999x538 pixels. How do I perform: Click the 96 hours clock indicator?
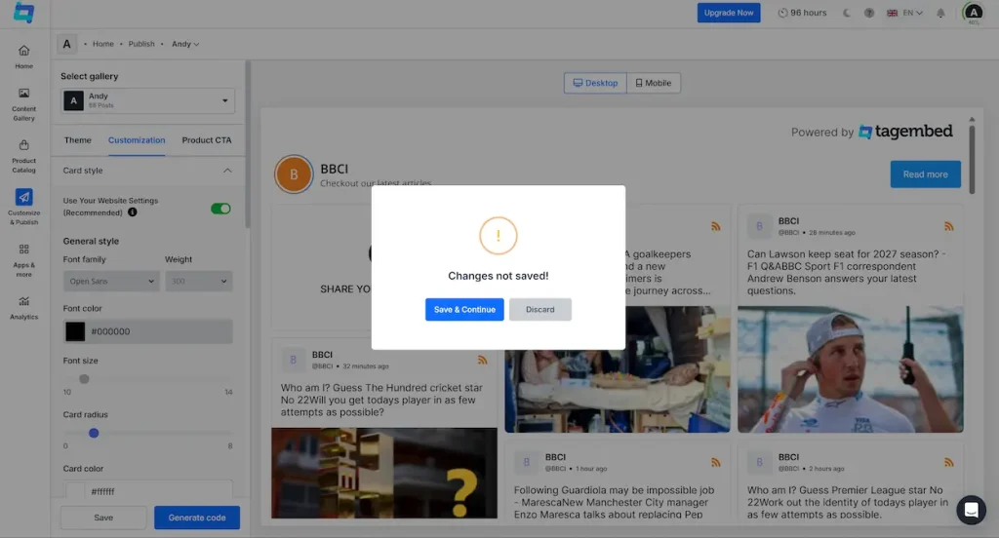coord(802,13)
